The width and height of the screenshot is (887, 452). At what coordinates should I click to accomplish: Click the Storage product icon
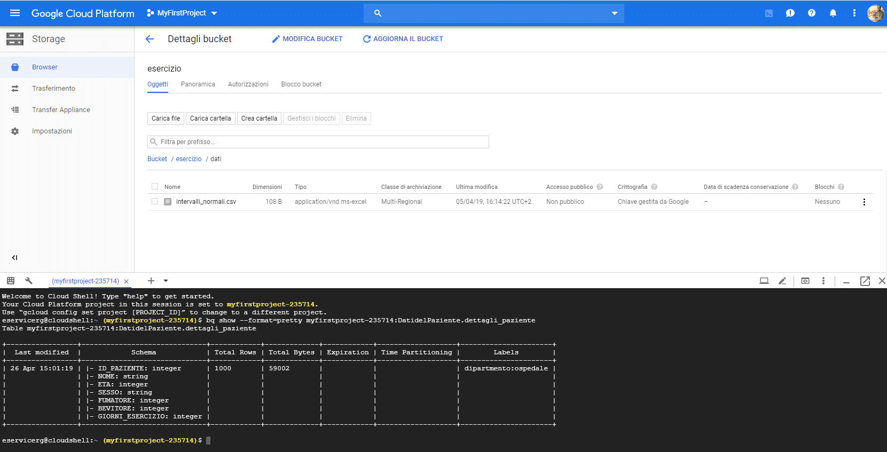pyautogui.click(x=15, y=39)
